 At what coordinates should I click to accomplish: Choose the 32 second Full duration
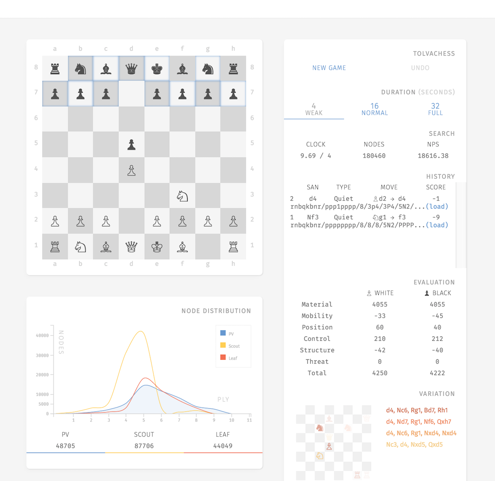pos(435,109)
